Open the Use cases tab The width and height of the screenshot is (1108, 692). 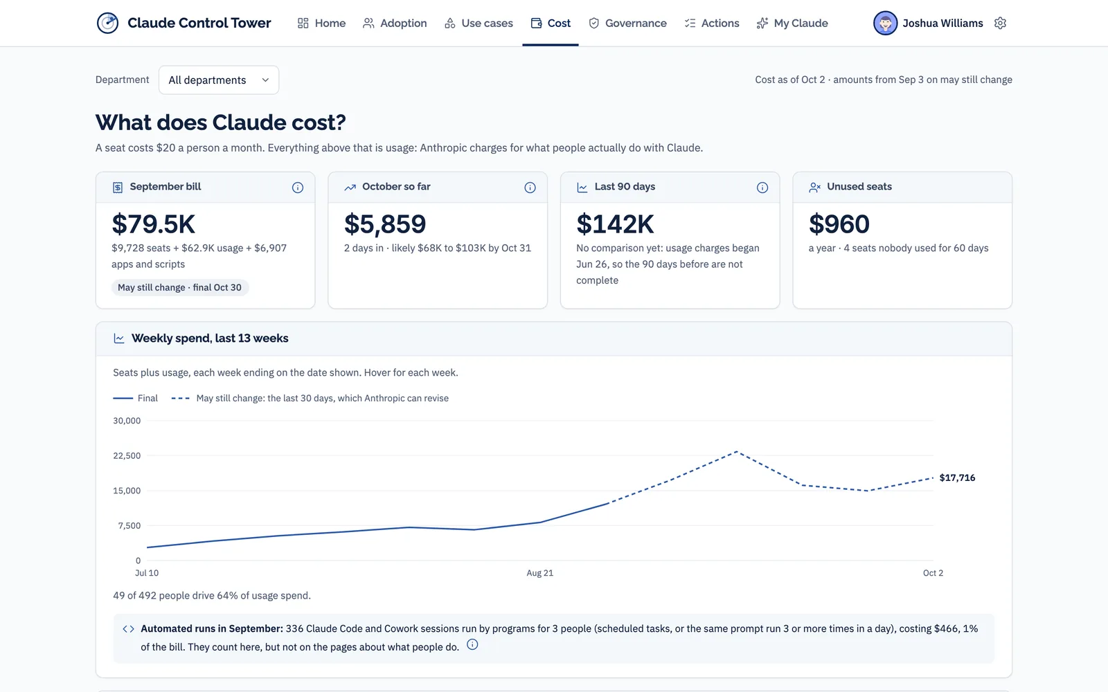479,23
